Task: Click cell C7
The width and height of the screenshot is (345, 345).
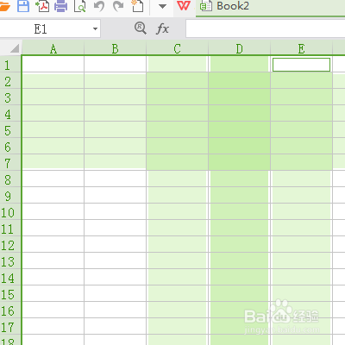Action: click(177, 163)
